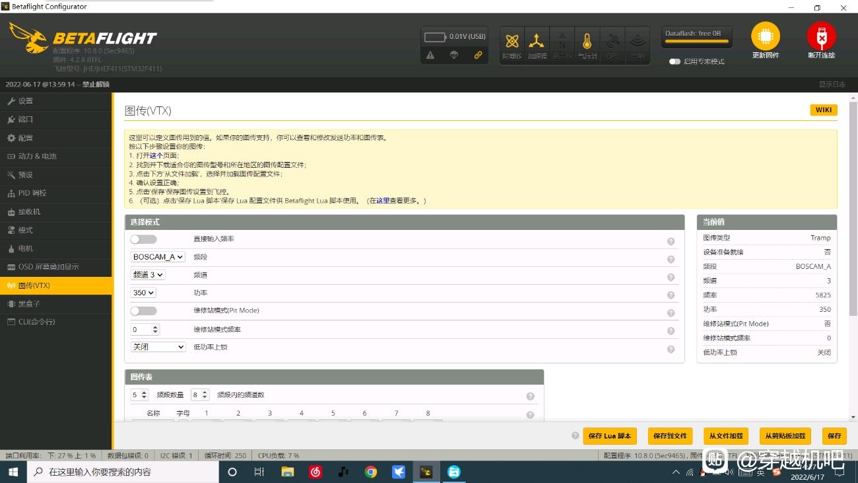Click the link status chain icon
The height and width of the screenshot is (483, 858).
click(478, 56)
